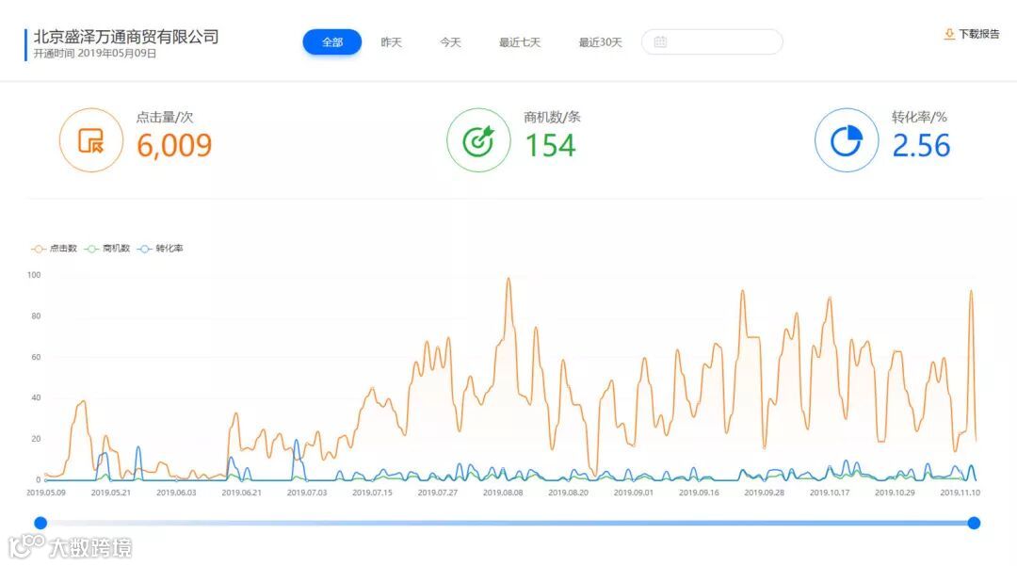The height and width of the screenshot is (566, 1017).
Task: Click the 2019.08.08 x-axis date label
Action: coord(503,493)
